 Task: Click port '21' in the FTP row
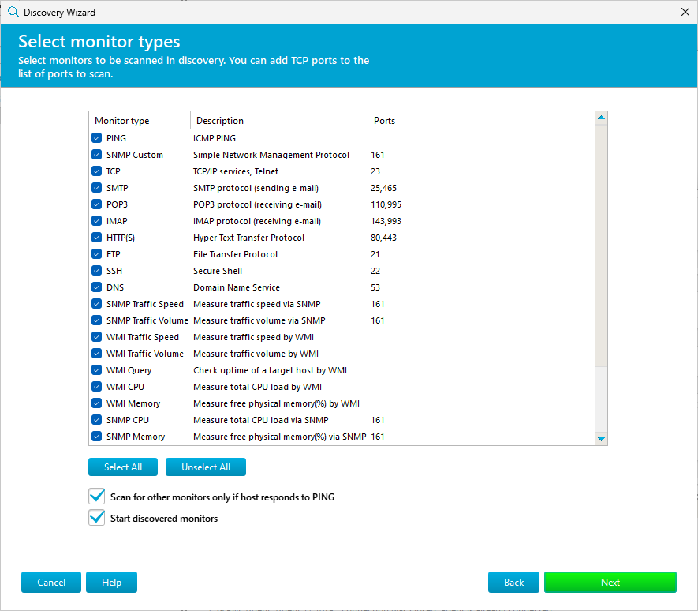click(375, 254)
